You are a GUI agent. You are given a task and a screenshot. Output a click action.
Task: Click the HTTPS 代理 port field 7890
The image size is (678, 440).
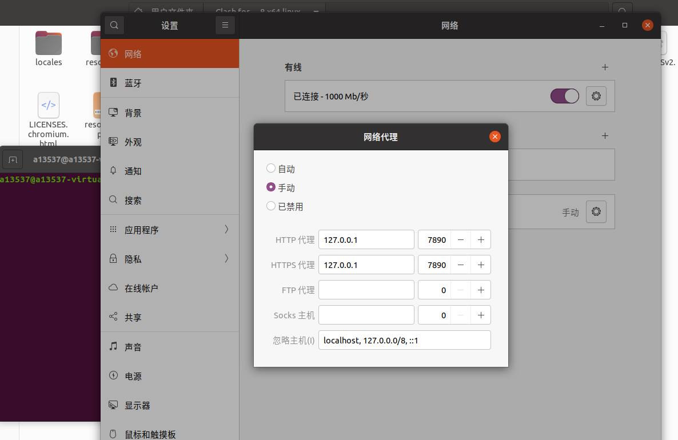tap(434, 265)
